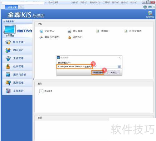
Task: Open 工资管理 module in sidebar
Action: coord(17,58)
